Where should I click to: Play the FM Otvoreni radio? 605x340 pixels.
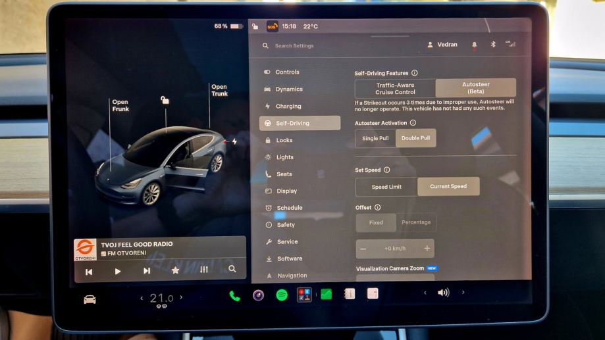118,272
